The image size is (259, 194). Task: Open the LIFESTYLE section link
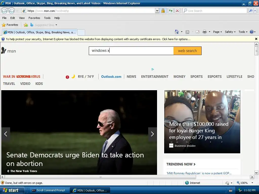point(234,77)
